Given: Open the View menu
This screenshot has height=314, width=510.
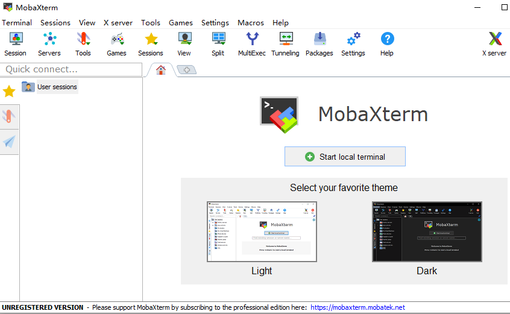Looking at the screenshot, I should coord(87,23).
